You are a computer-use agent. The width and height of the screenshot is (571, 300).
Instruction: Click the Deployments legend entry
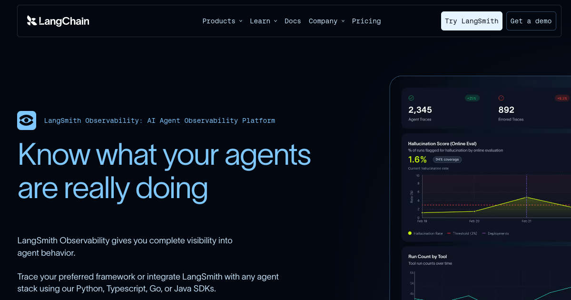[495, 233]
